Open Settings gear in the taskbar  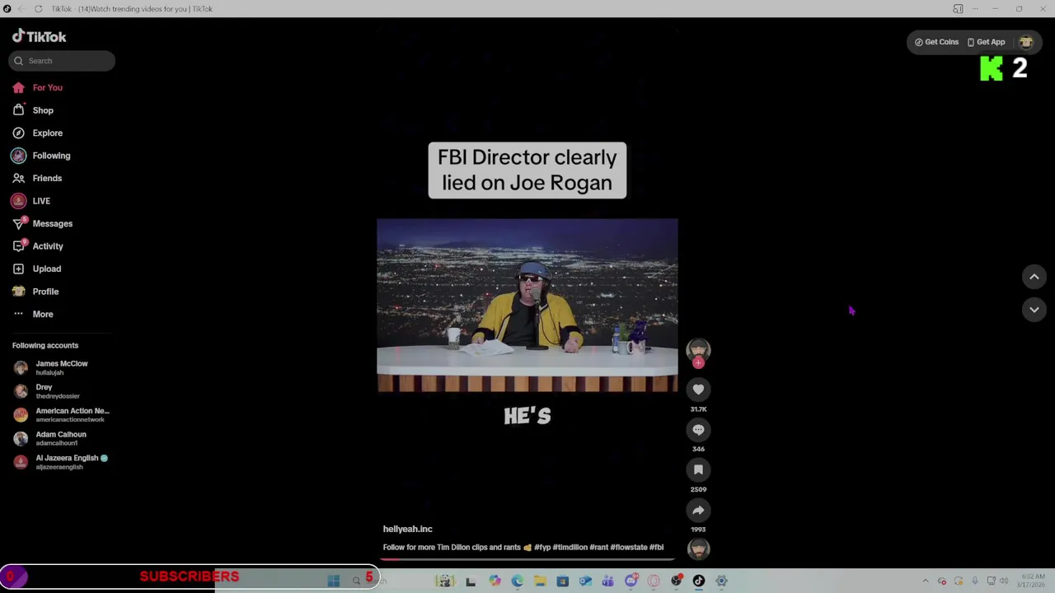click(x=721, y=581)
